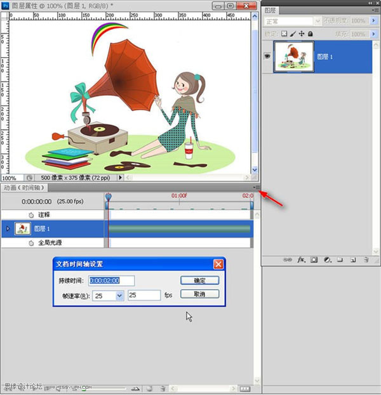The width and height of the screenshot is (381, 395).
Task: Delete layer with the trash icon
Action: [367, 259]
